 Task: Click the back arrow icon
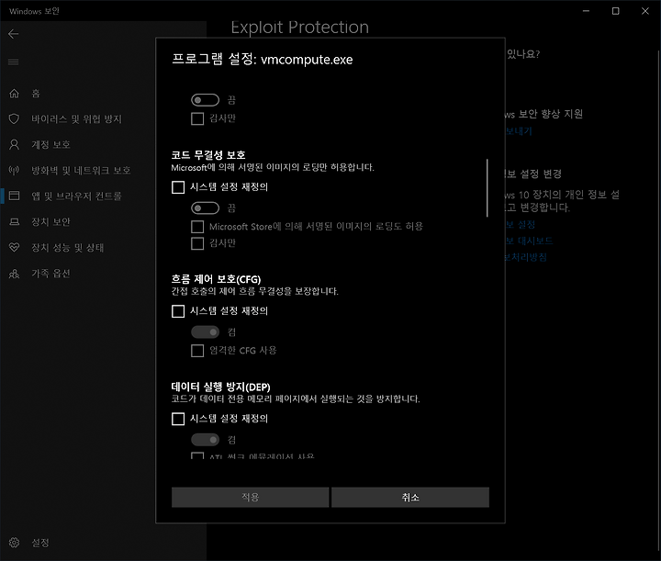pos(14,34)
